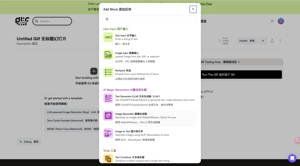Click the X button next to Publish

[263, 41]
